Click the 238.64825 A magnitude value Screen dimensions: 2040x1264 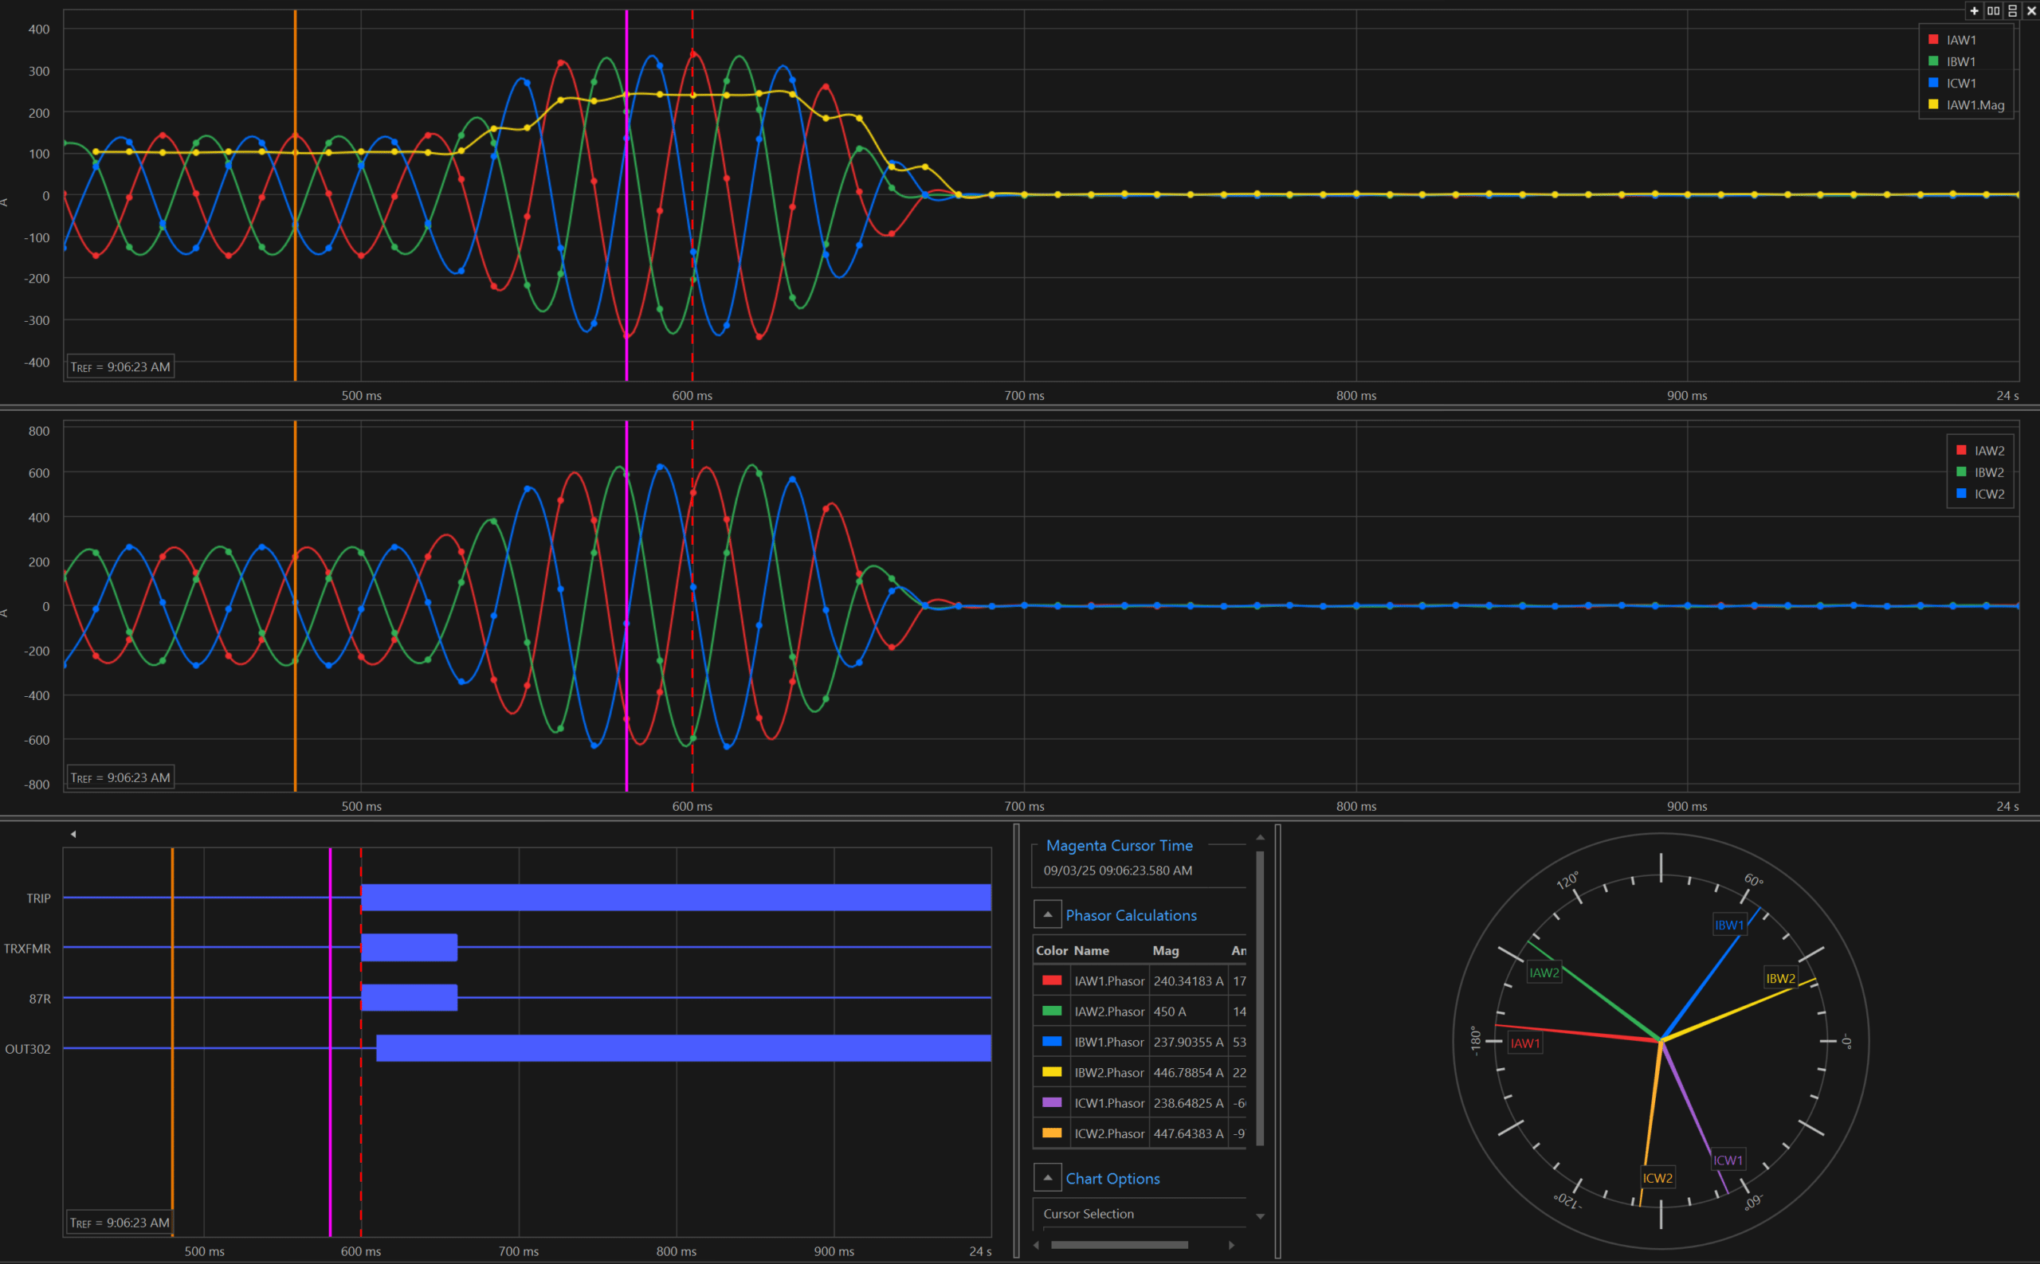point(1188,1103)
